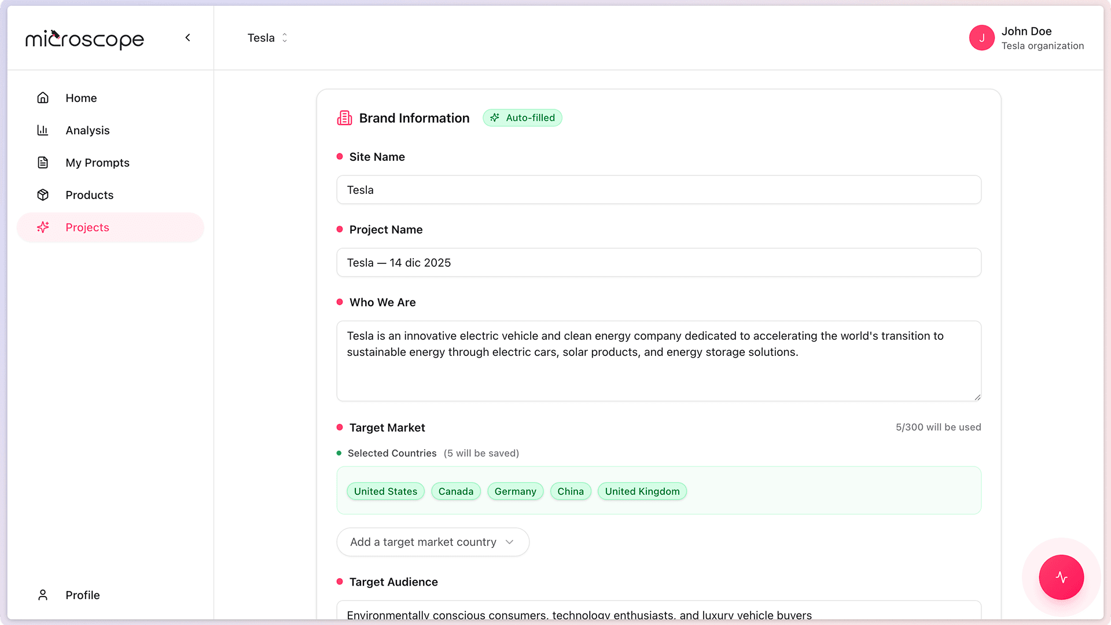Click the John Doe avatar circle

pos(982,38)
